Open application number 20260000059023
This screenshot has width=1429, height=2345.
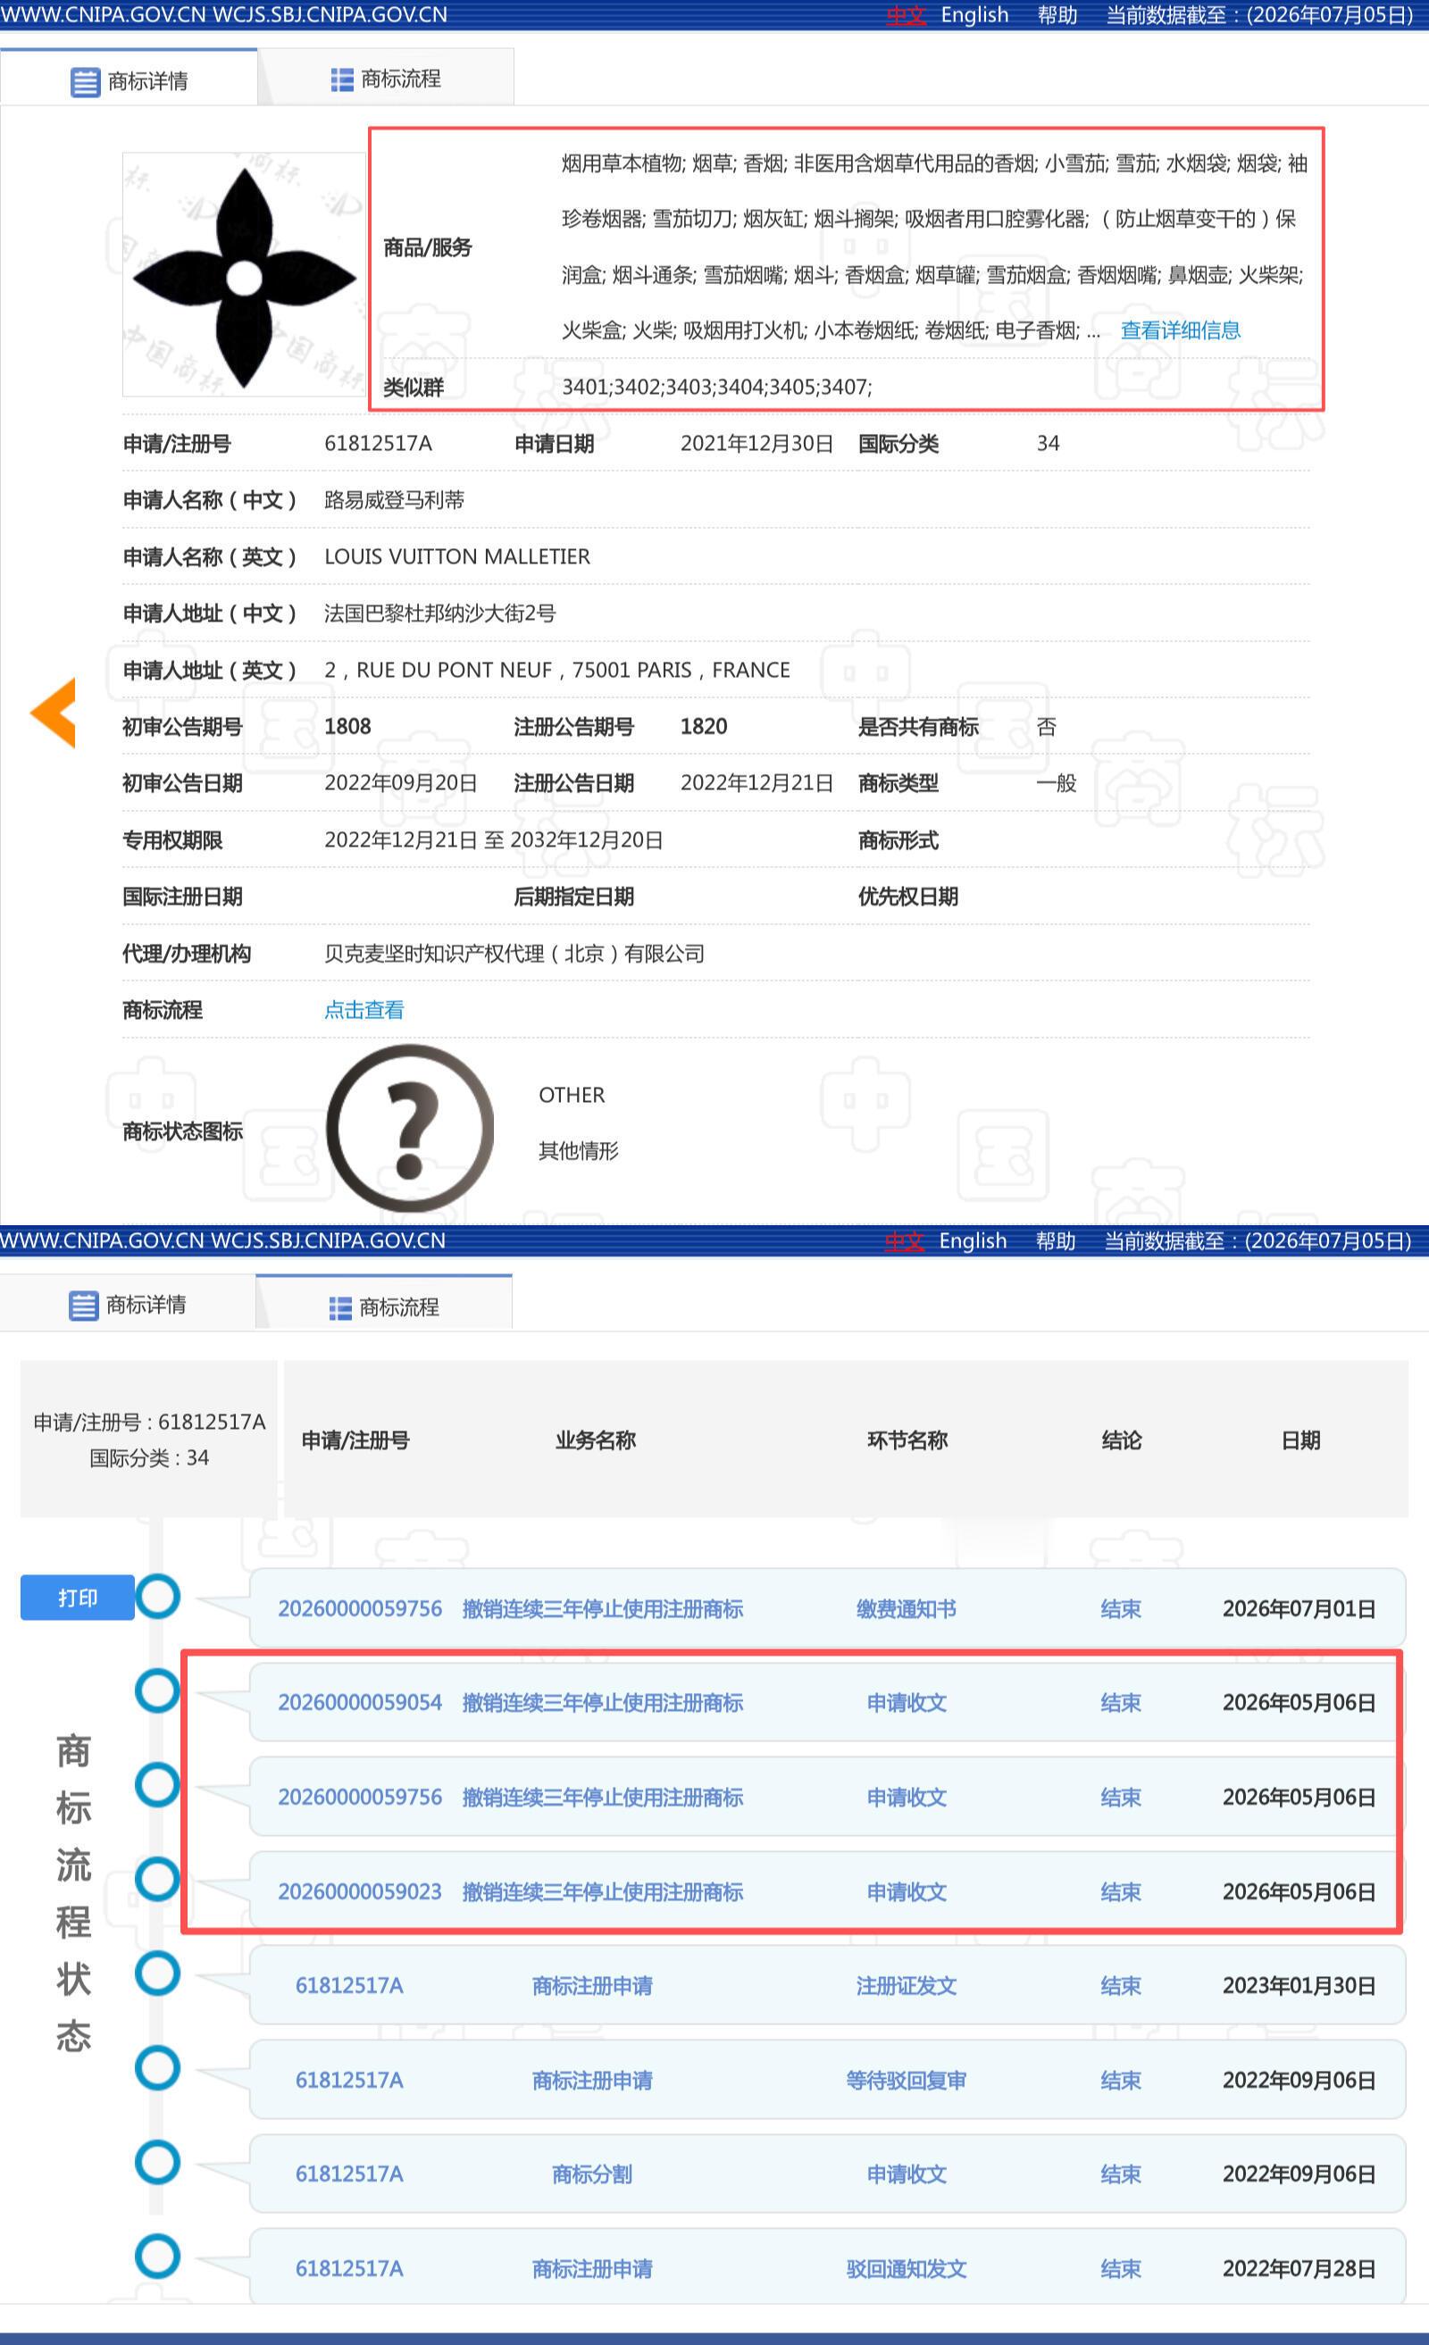pos(360,1891)
